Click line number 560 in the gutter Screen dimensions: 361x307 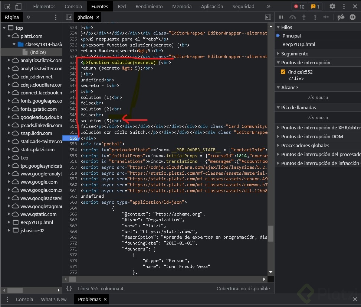(73, 185)
